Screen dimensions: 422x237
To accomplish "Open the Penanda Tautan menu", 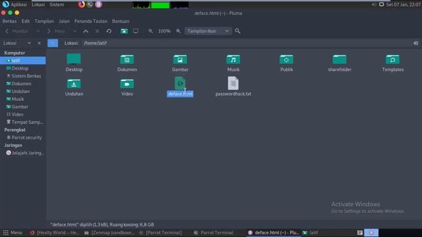I will pos(91,21).
